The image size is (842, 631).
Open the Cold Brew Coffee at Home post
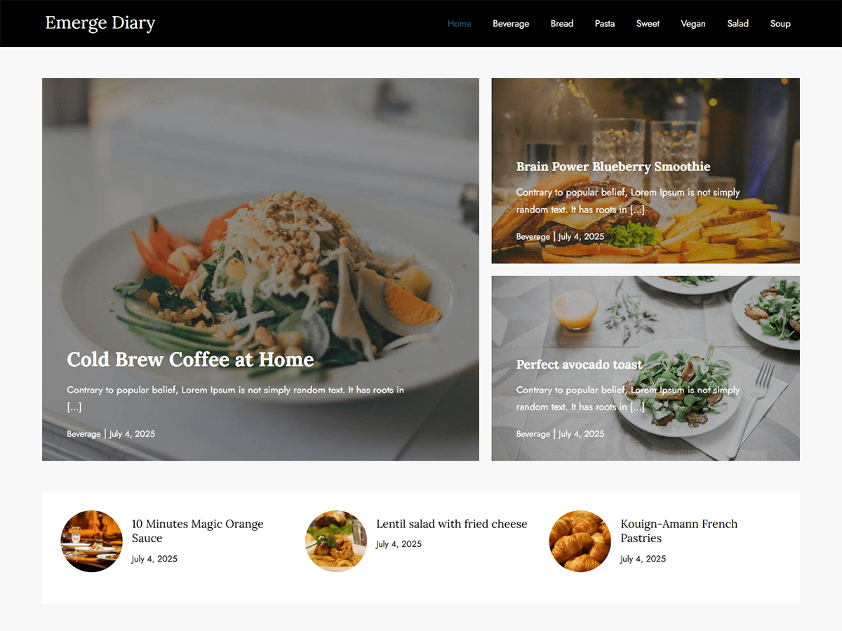(x=190, y=359)
